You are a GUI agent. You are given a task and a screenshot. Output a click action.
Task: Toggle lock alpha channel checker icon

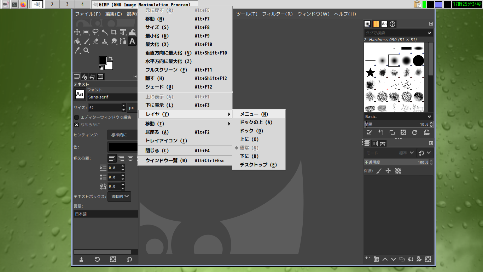click(x=398, y=171)
